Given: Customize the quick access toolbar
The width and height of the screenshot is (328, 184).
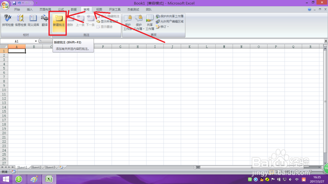Looking at the screenshot, I should (37, 3).
